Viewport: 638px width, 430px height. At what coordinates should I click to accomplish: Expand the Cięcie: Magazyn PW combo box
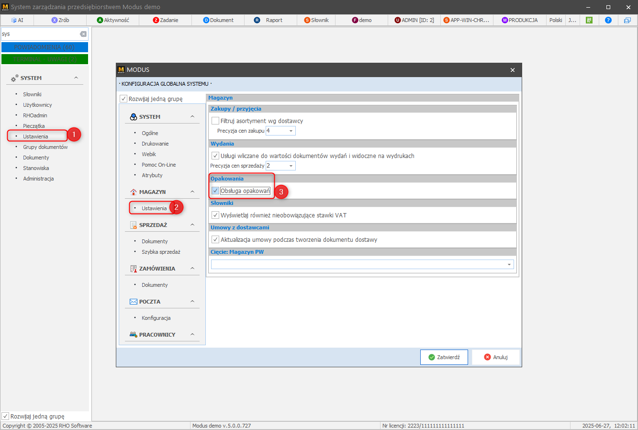(x=509, y=264)
